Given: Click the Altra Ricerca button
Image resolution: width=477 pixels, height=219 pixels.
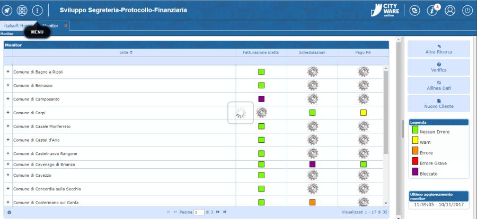Looking at the screenshot, I should pyautogui.click(x=438, y=49).
